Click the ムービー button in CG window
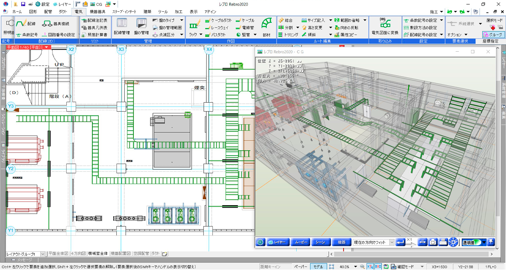Screen dimensions: 506x271 click(300, 242)
